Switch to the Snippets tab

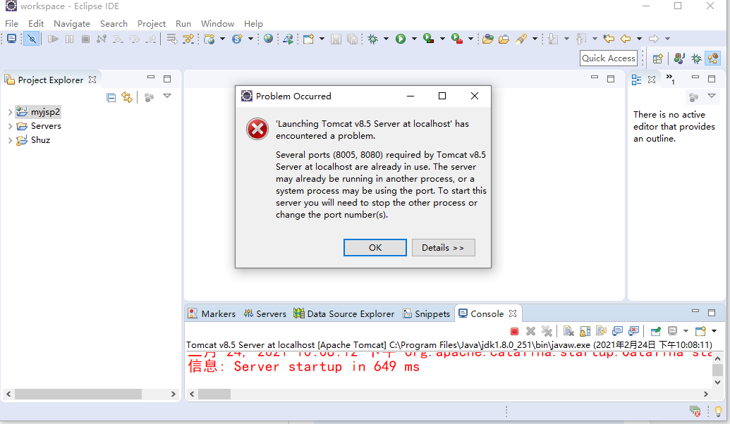(427, 314)
